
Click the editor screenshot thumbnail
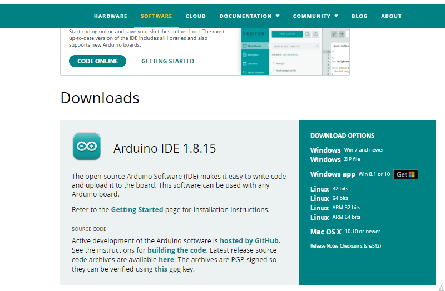[295, 51]
